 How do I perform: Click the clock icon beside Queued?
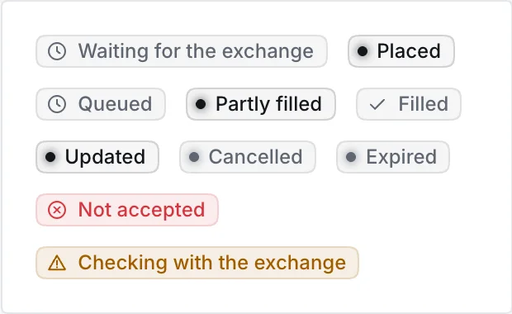point(57,104)
